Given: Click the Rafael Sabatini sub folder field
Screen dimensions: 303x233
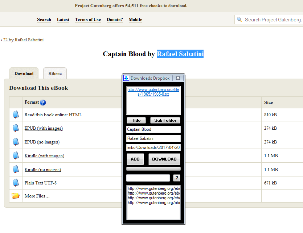Looking at the screenshot, I should pos(153,138).
